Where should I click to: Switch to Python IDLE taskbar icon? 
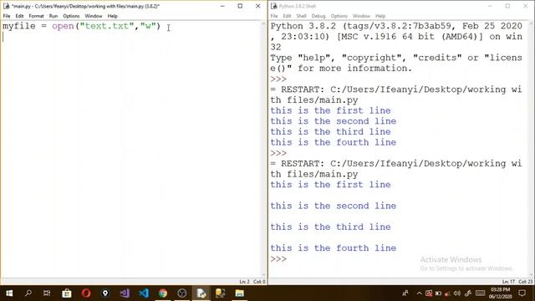point(201,293)
